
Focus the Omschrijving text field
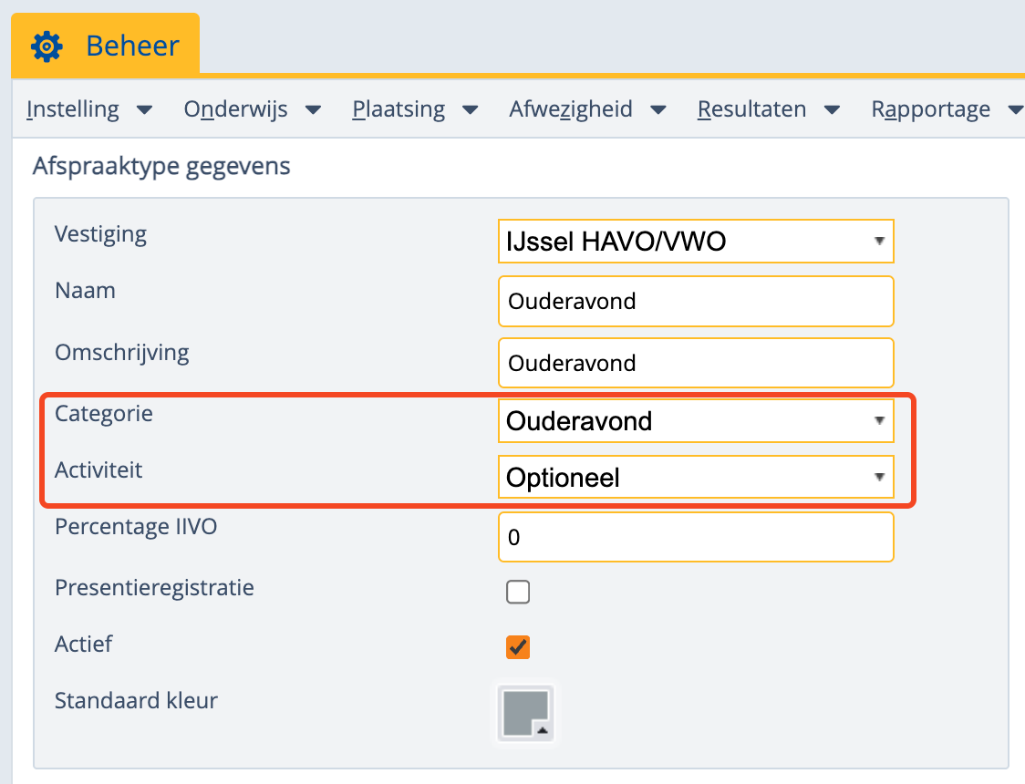click(696, 363)
